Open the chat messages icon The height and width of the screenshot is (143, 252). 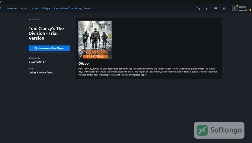point(216,8)
